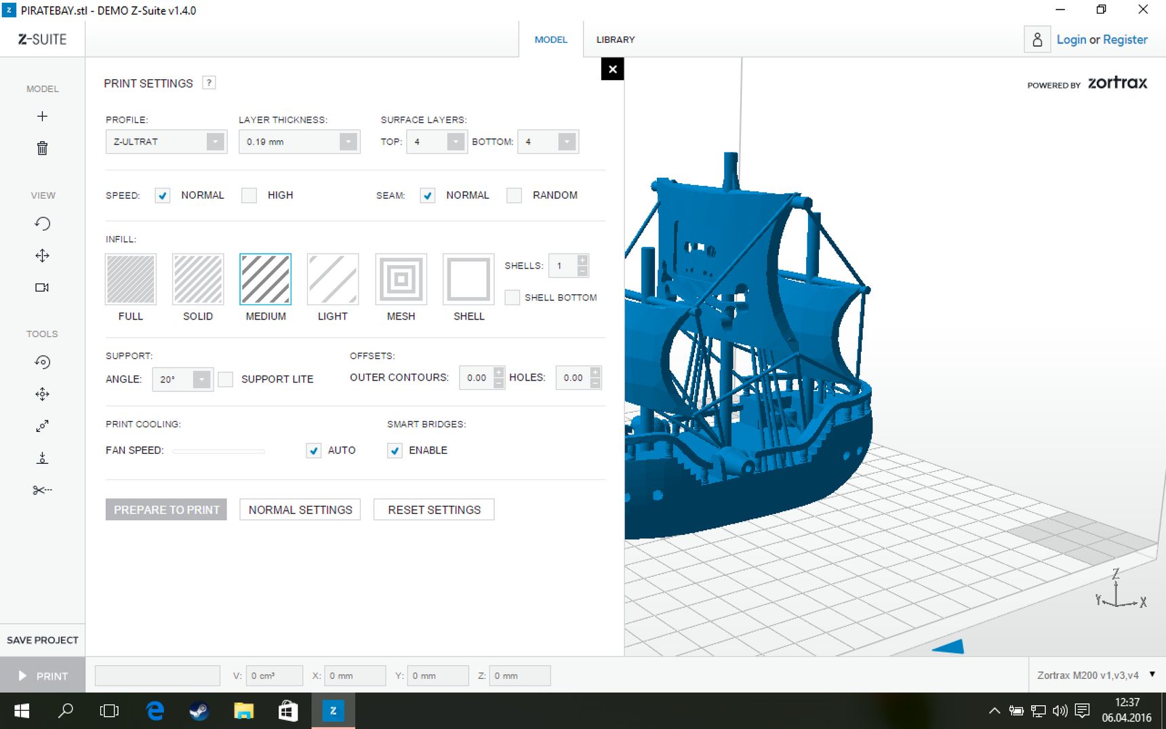Image resolution: width=1166 pixels, height=729 pixels.
Task: Enable SUPPORT LITE checkbox
Action: pyautogui.click(x=226, y=379)
